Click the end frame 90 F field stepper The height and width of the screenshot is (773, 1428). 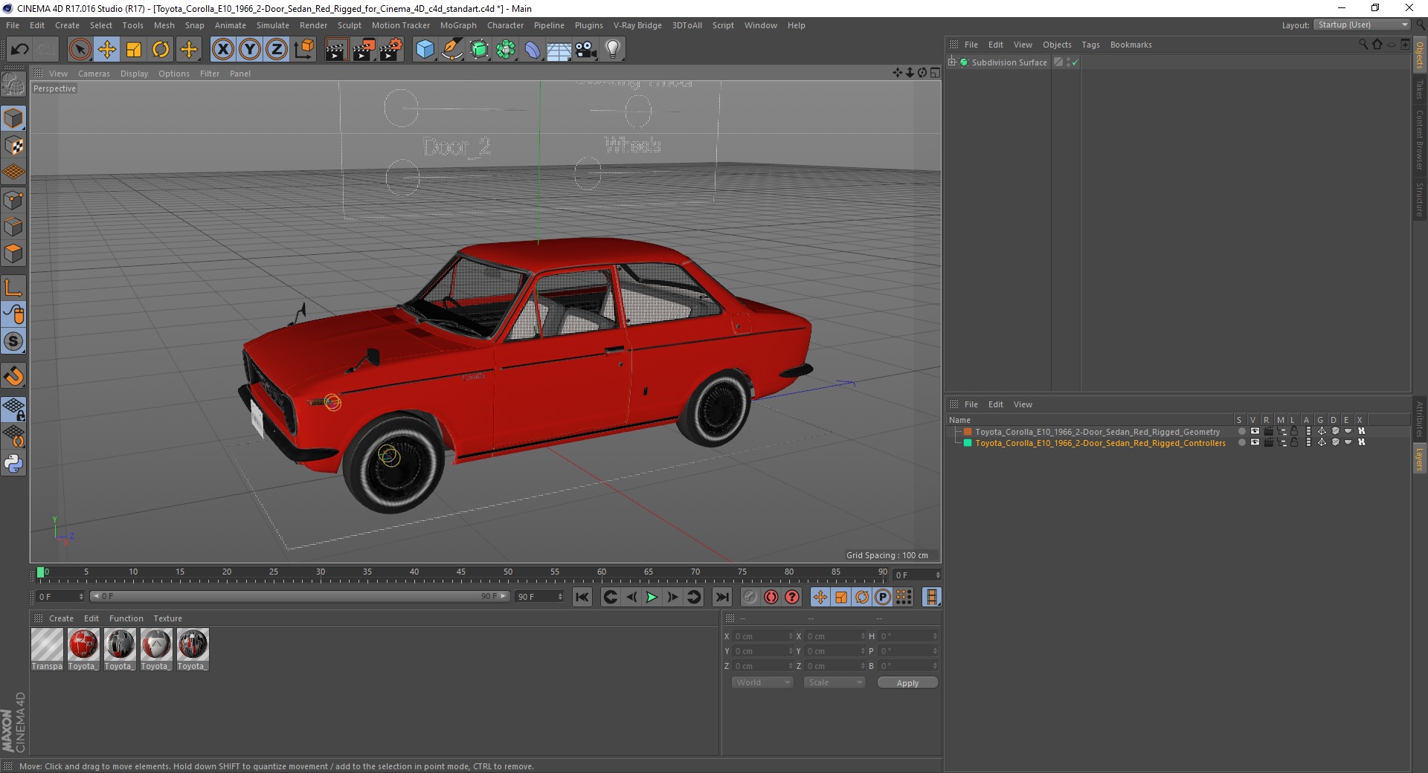pos(560,597)
